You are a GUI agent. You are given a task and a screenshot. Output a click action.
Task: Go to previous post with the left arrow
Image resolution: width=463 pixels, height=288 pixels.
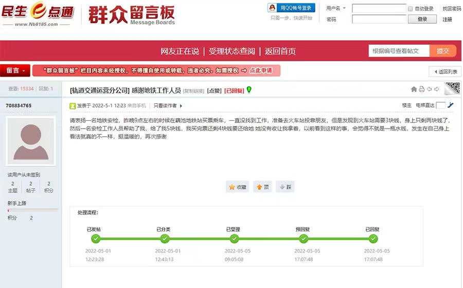pyautogui.click(x=430, y=89)
